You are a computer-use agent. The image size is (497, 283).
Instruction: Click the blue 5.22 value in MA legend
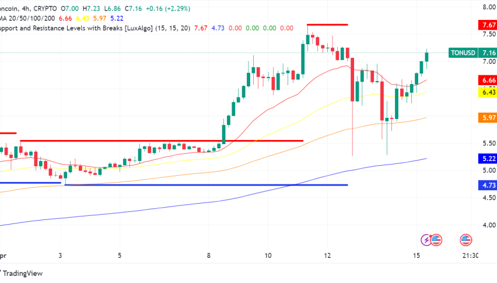(x=117, y=19)
